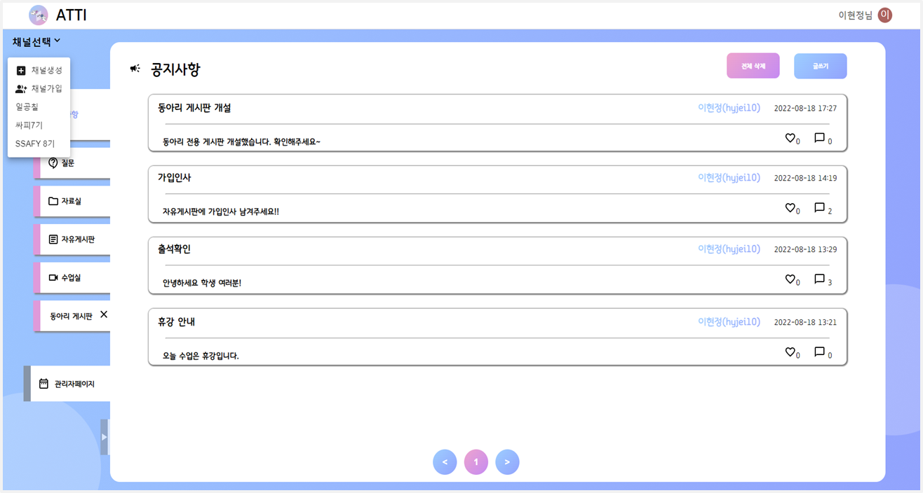Go to the next page with the arrow

coord(507,461)
